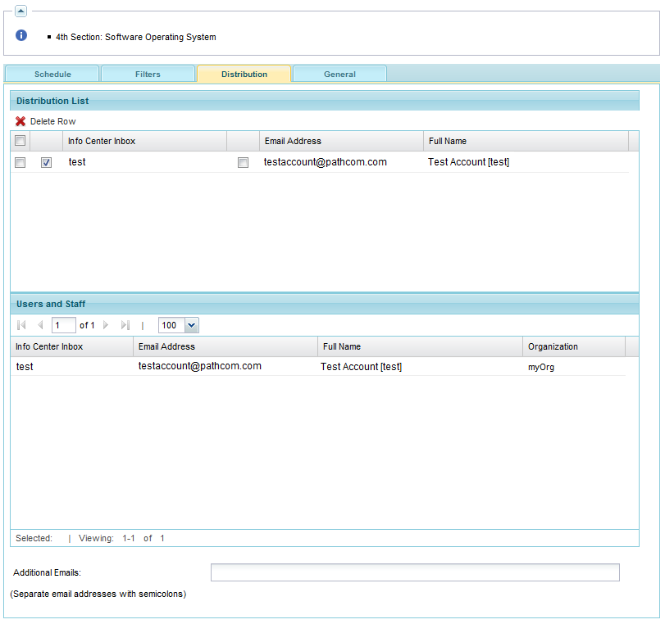Collapse the top info panel arrow
The image size is (665, 624).
21,11
